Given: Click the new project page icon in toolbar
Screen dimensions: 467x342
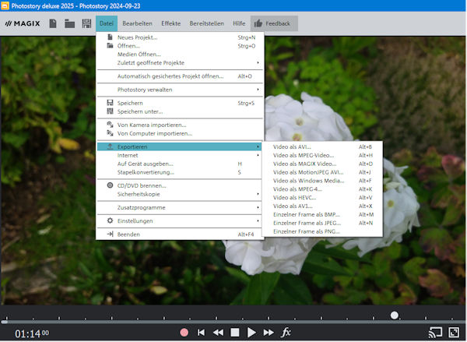Looking at the screenshot, I should point(53,23).
